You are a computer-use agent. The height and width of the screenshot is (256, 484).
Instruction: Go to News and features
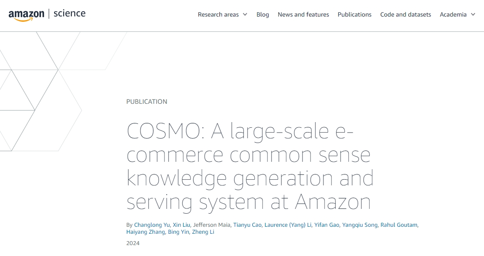303,14
